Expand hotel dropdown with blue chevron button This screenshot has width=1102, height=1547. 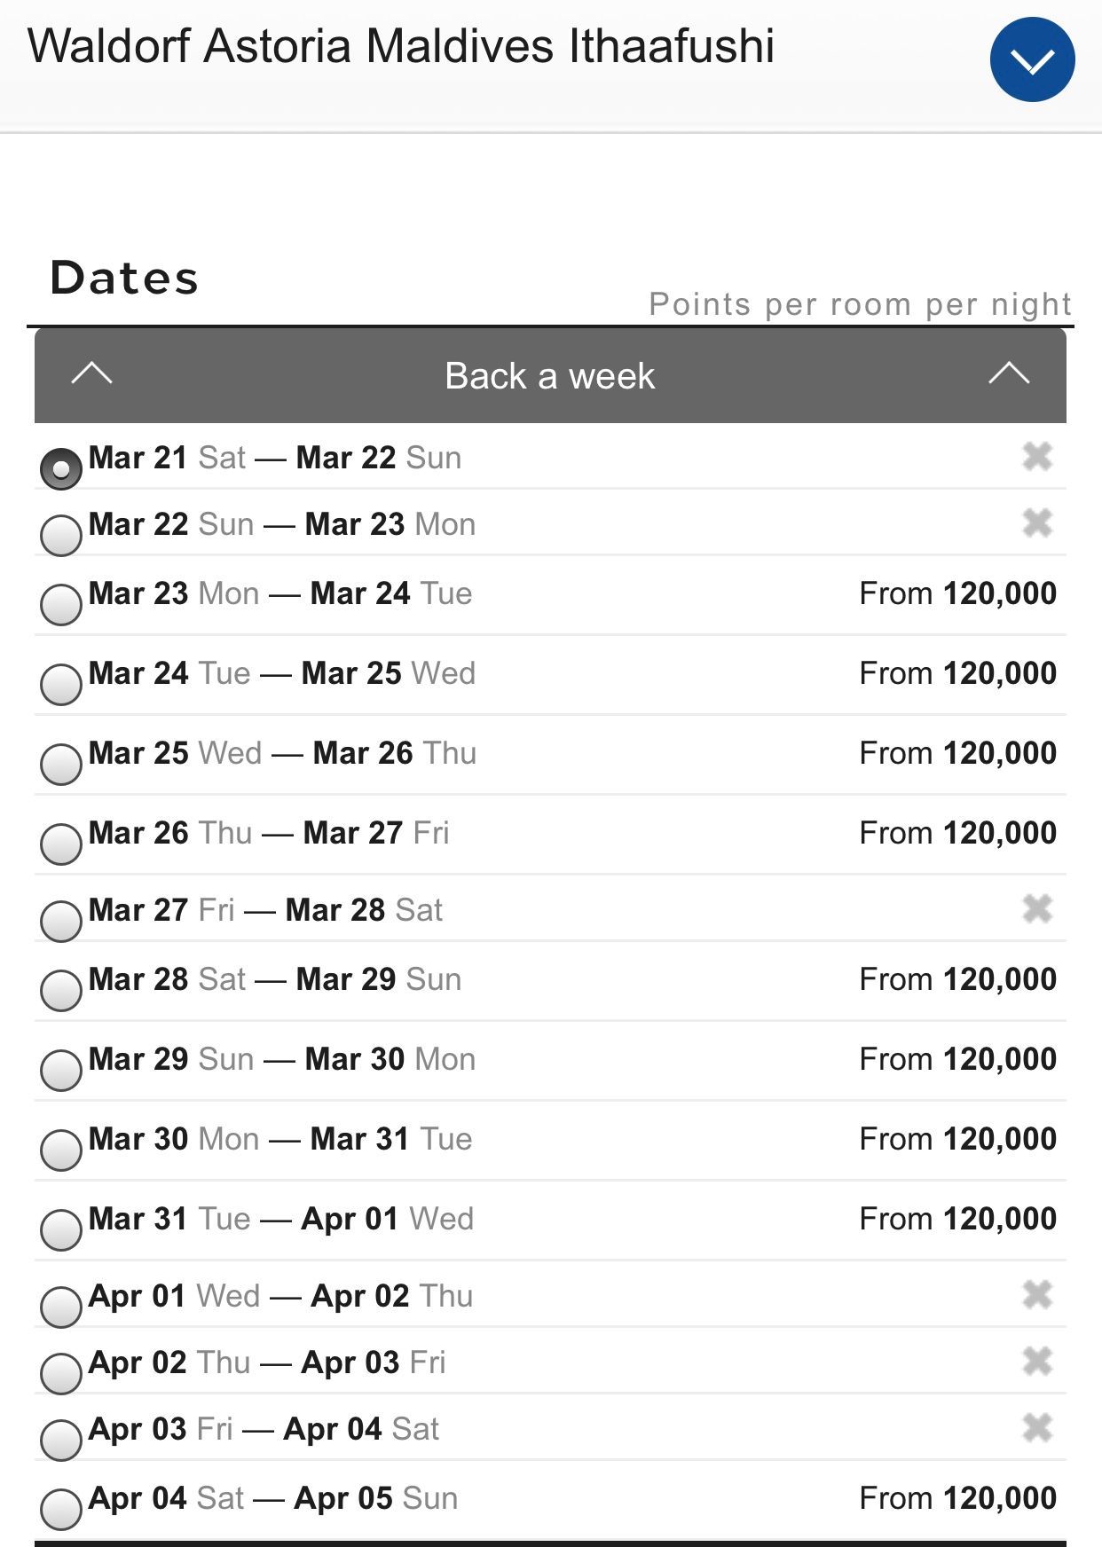1032,59
